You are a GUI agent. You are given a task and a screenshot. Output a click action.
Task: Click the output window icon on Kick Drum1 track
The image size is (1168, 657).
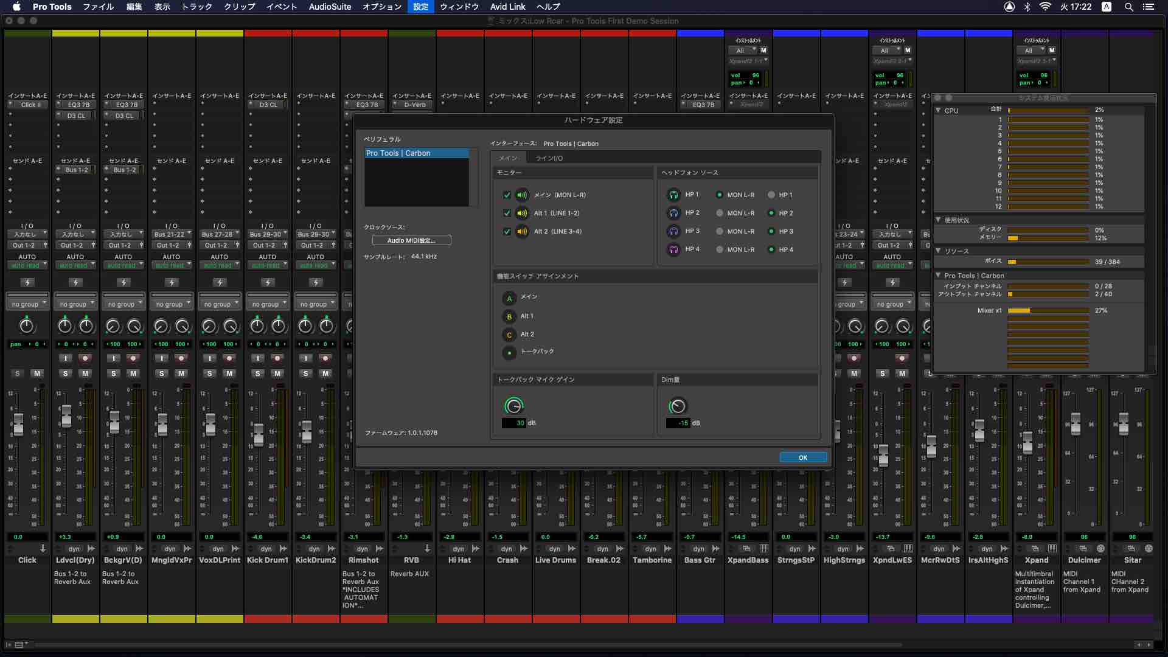coord(283,549)
